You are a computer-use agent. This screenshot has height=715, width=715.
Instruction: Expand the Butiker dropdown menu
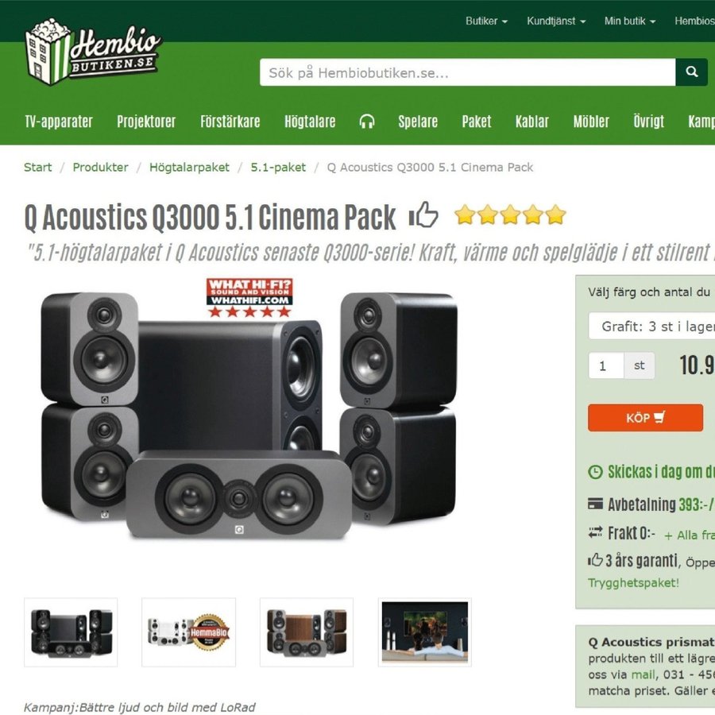(x=486, y=21)
